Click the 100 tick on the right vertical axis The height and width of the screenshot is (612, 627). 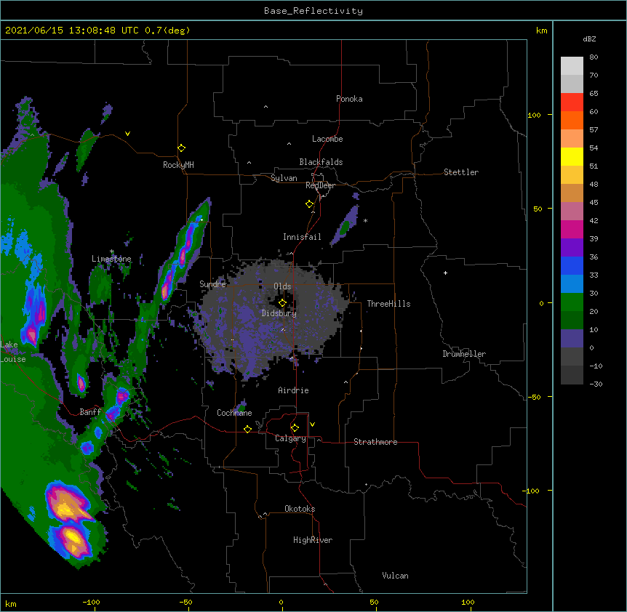(x=534, y=115)
